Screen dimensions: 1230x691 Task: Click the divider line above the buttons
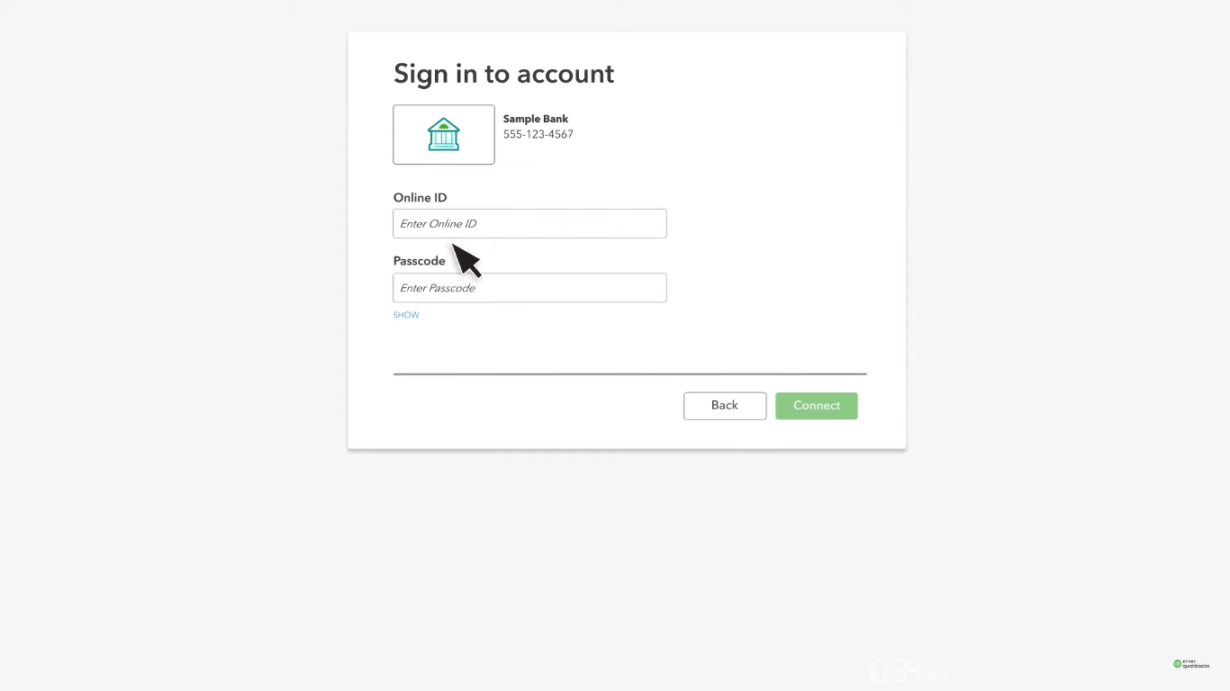tap(629, 372)
